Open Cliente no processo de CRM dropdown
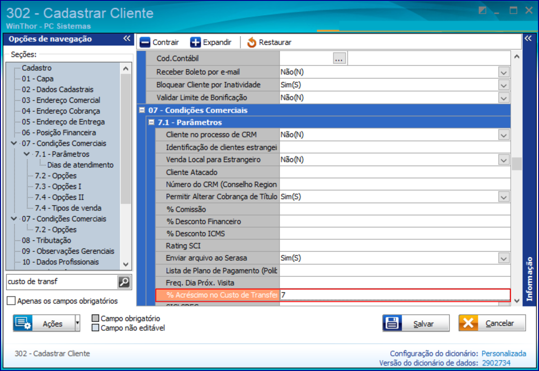Screen dimensions: 539x371 (503, 135)
